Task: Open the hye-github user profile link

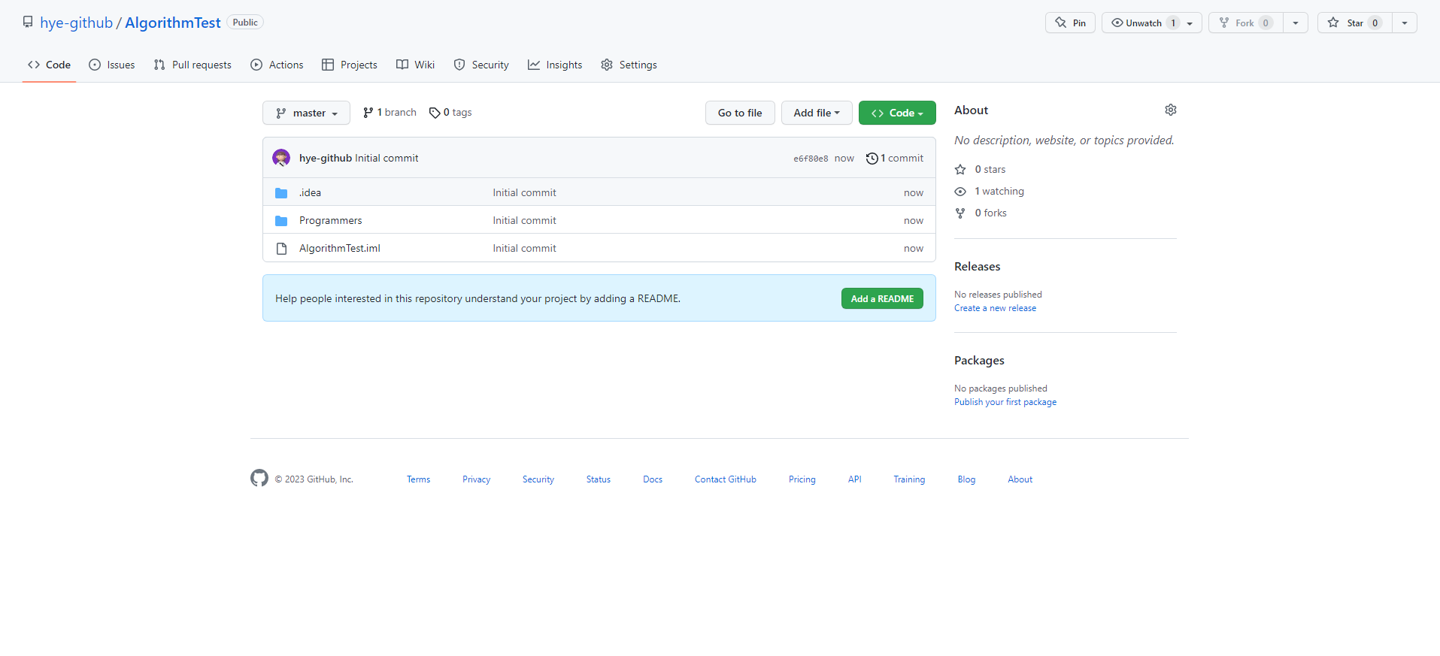Action: (x=76, y=23)
